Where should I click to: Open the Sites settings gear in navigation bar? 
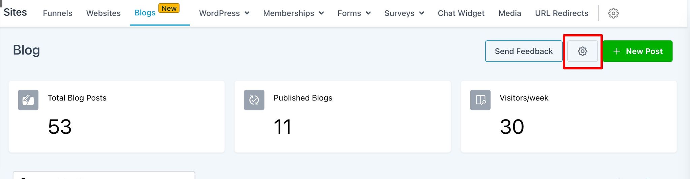(x=613, y=13)
